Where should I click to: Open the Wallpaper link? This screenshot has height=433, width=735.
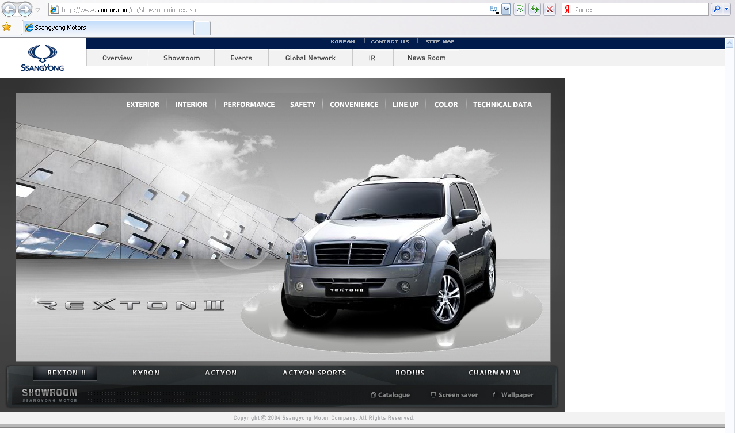[x=517, y=395]
